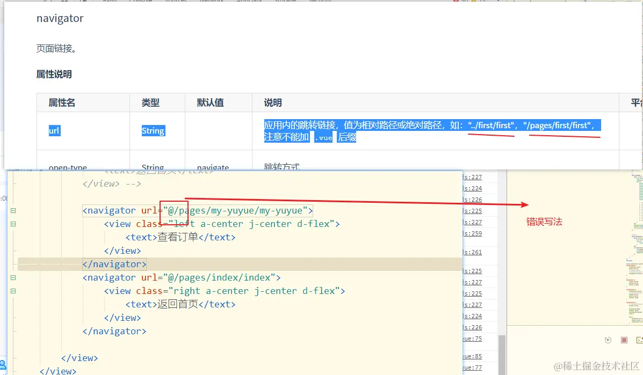Screen dimensions: 643x375
Task: Collapse the 'right a-center' view tag fold marker
Action: 13,291
